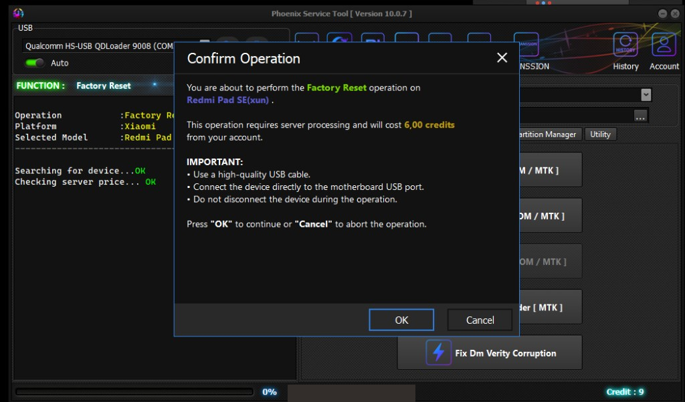
Task: Click the "Redmi Pad SE(xun)" device name
Action: [x=227, y=100]
